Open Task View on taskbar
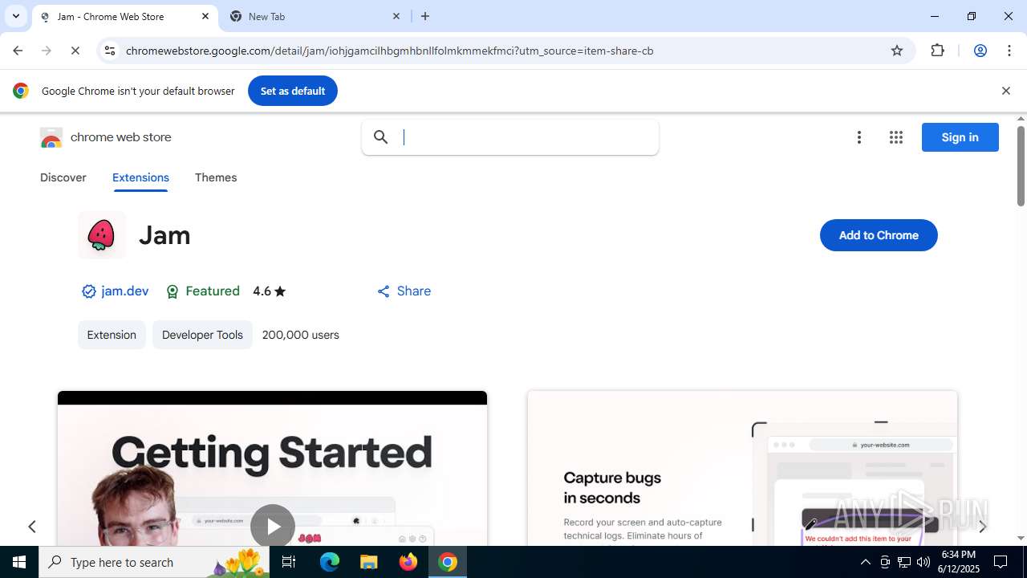The height and width of the screenshot is (578, 1027). tap(289, 562)
